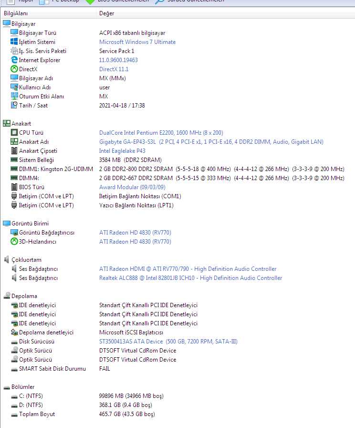Open the Realtek ALC888 audio controller link
The height and width of the screenshot is (428, 355).
[x=190, y=278]
